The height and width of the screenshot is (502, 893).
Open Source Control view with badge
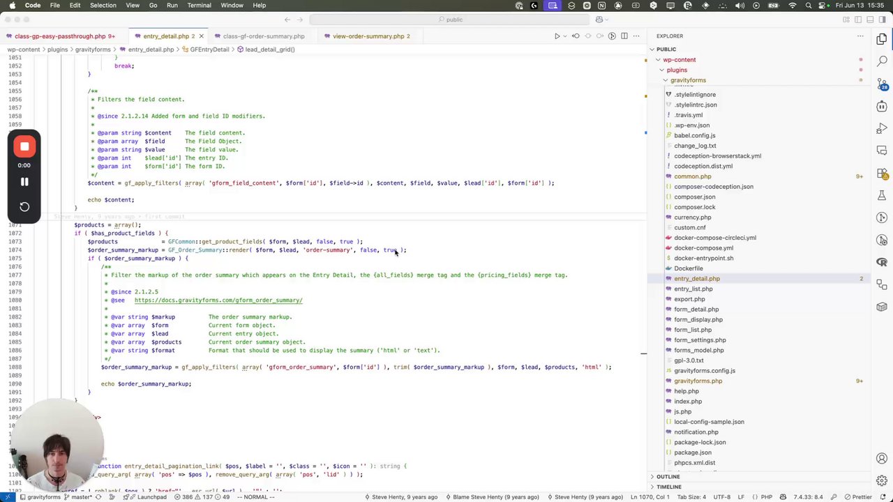click(882, 84)
